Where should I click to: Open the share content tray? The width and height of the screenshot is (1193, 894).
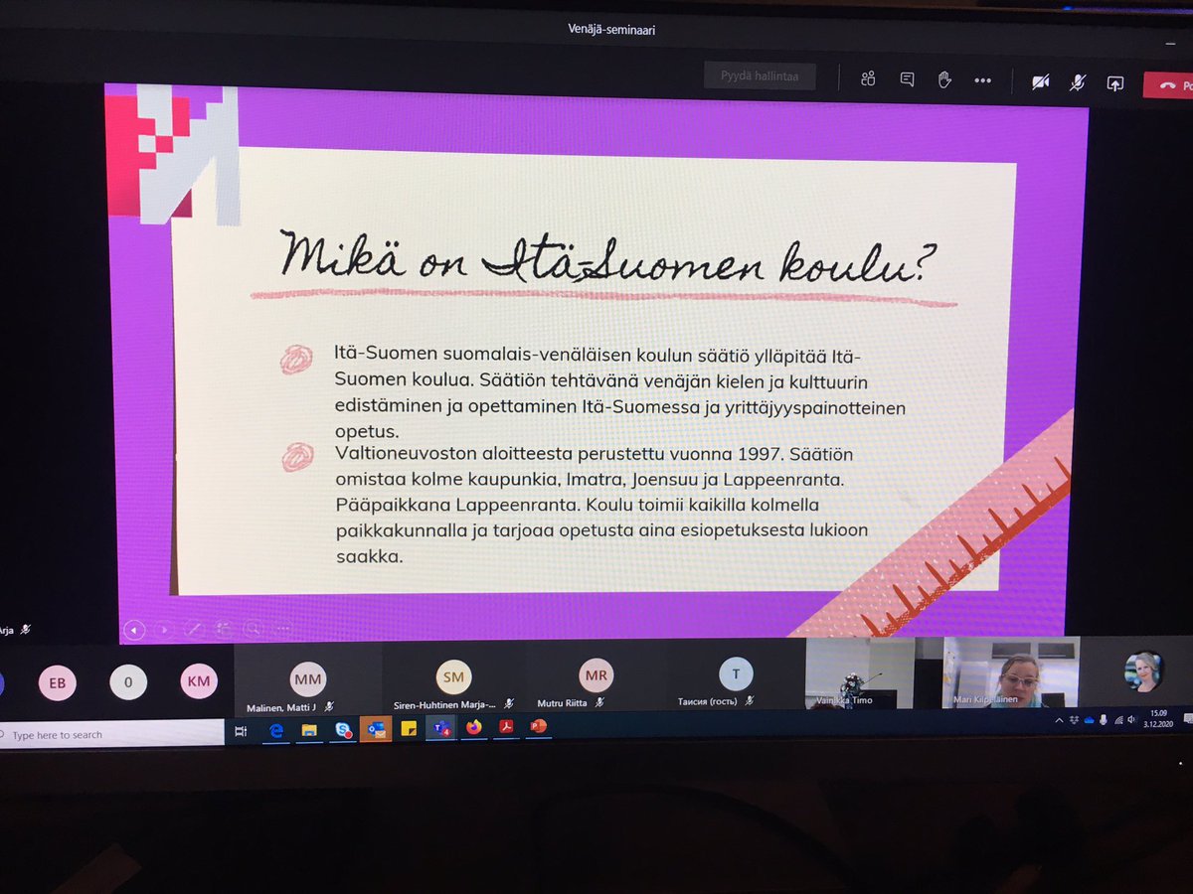tap(1115, 84)
